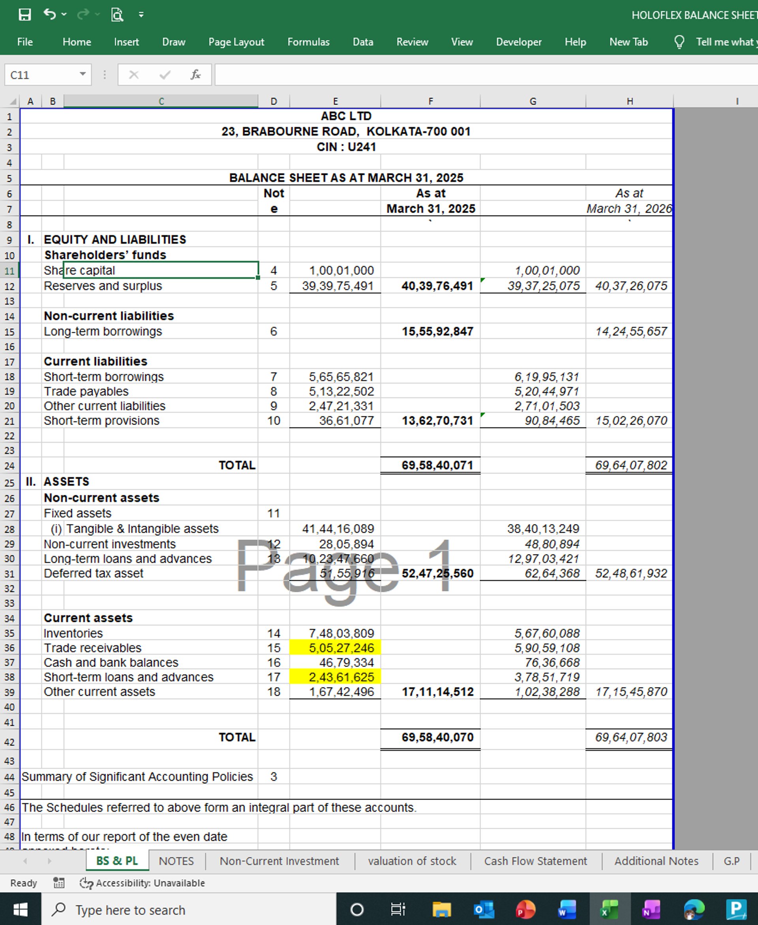
Task: Click the Select All corner triangle
Action: pyautogui.click(x=13, y=102)
